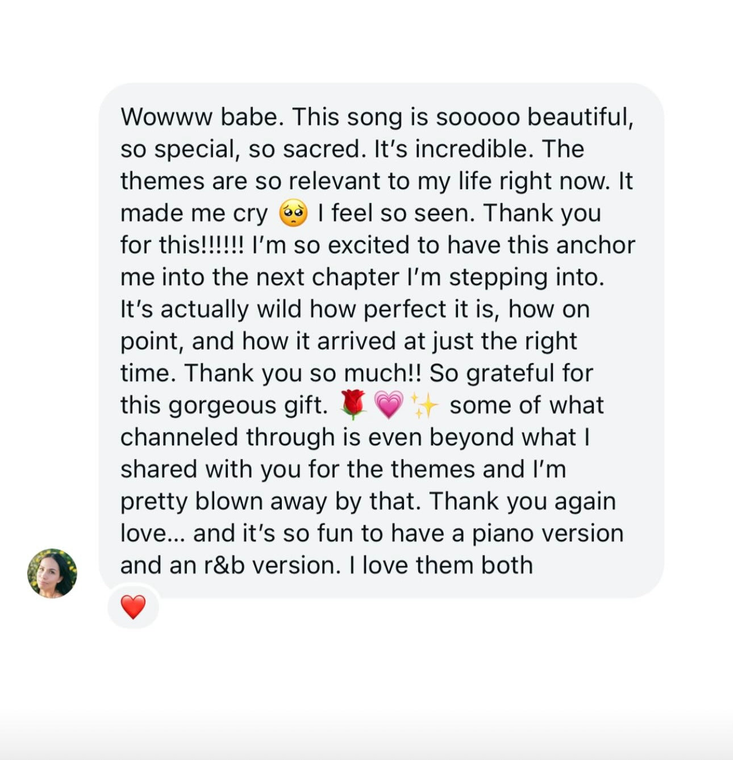Click the closing text "I love them both"
Viewport: 733px width, 760px height.
click(441, 566)
